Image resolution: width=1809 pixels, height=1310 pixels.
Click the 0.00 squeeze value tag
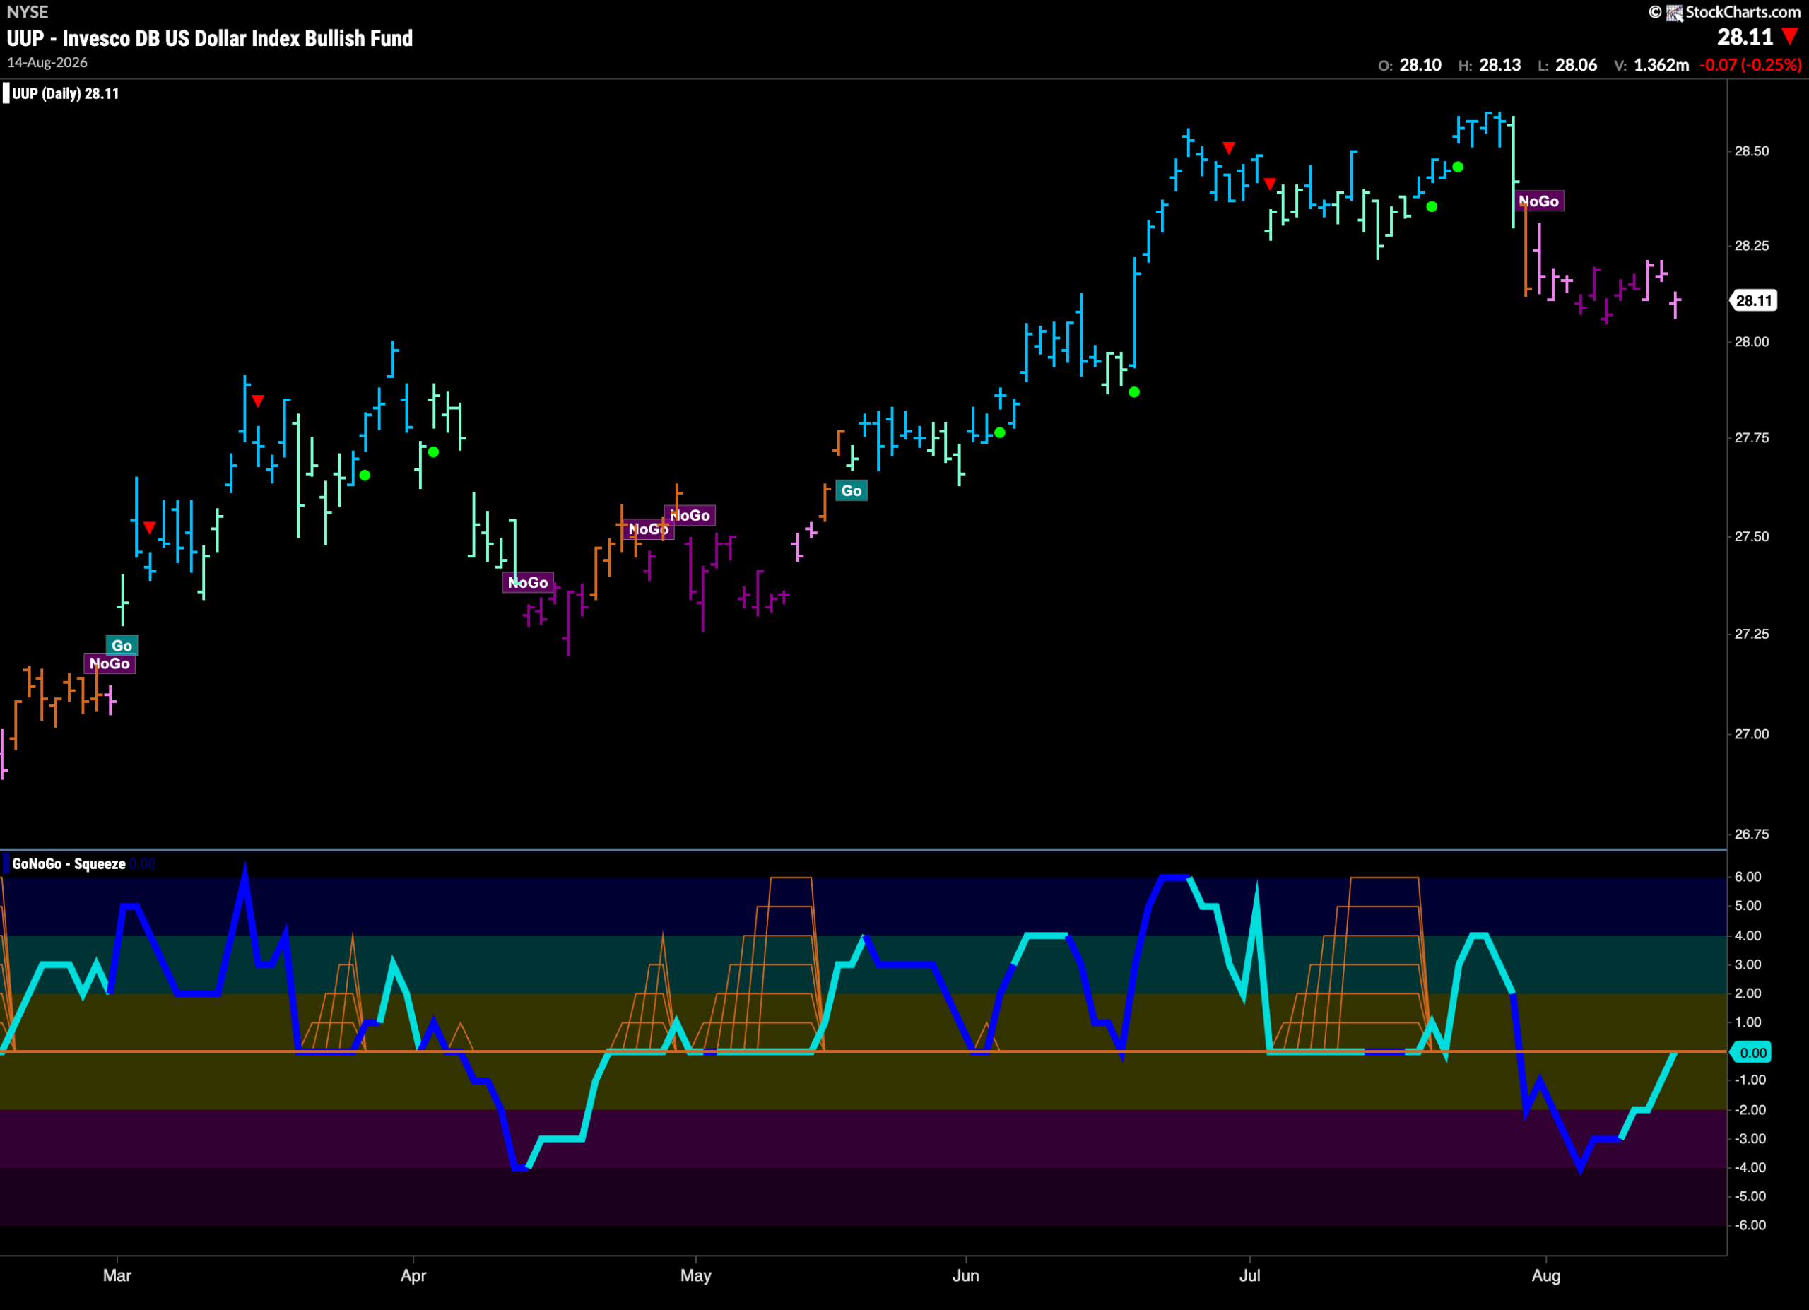(x=1752, y=1053)
